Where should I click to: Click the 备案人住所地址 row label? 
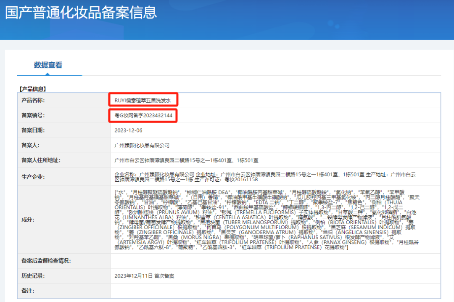coord(41,160)
